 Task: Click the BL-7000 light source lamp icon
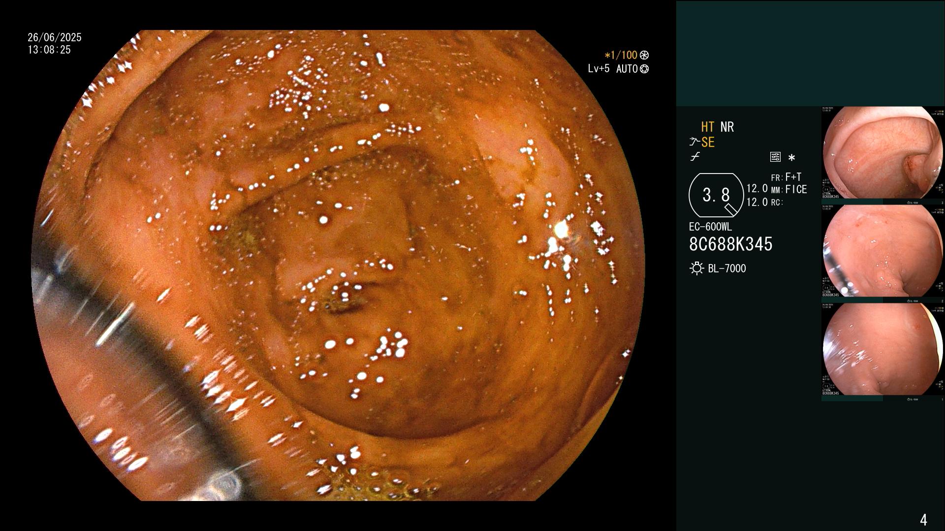[696, 268]
